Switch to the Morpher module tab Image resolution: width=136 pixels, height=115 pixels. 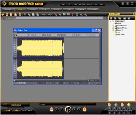pyautogui.click(x=8, y=9)
